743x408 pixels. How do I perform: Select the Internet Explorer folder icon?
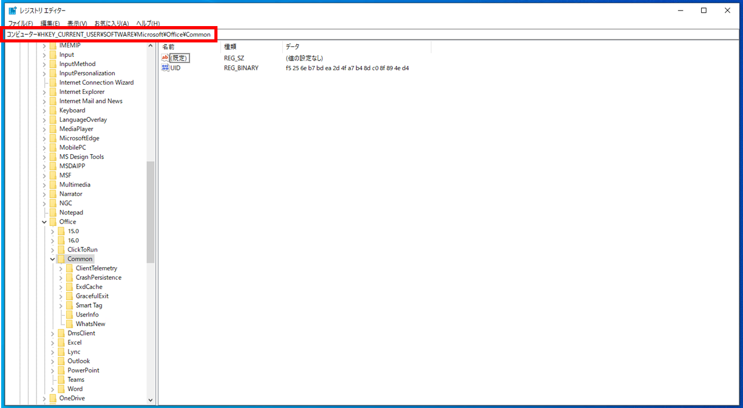53,92
